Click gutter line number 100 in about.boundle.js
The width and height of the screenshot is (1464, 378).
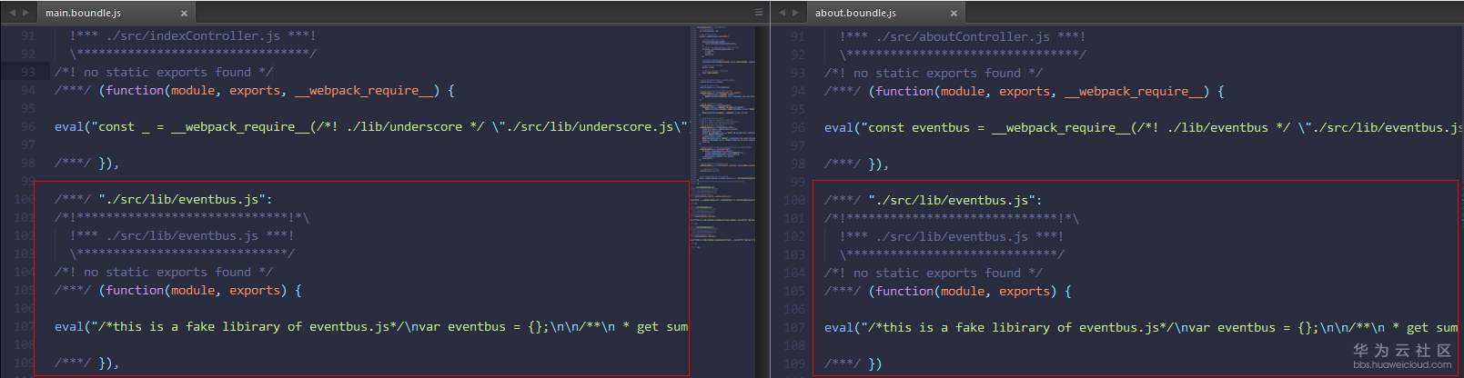pos(794,200)
